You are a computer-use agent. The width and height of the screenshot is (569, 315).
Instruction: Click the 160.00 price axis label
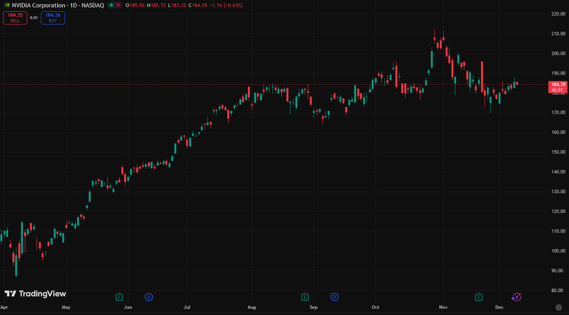(x=558, y=132)
